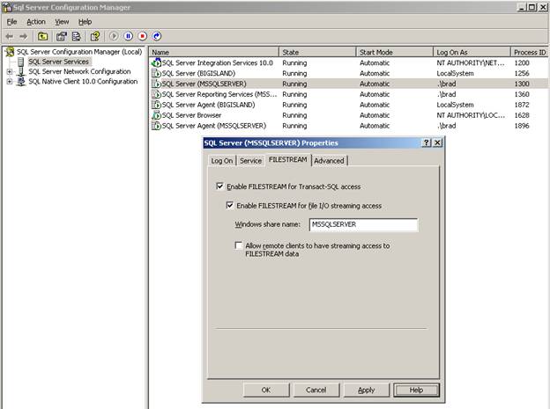Click the SQL Server Agent (BIGISLAND) icon
Viewport: 550px width, 409px height.
[156, 105]
